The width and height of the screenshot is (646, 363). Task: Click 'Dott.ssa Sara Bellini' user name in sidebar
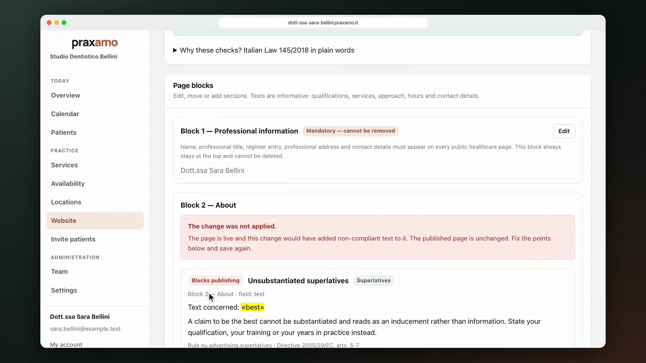click(80, 317)
